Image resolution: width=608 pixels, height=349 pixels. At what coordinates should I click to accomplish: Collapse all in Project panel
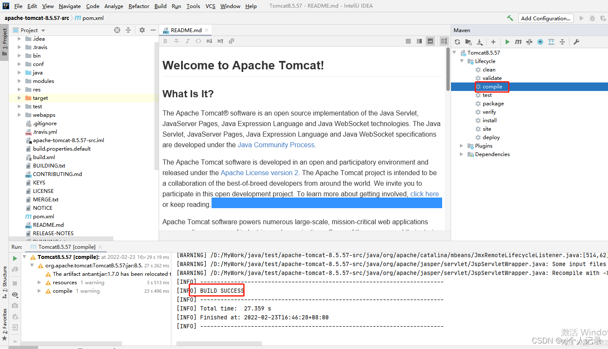[x=128, y=30]
